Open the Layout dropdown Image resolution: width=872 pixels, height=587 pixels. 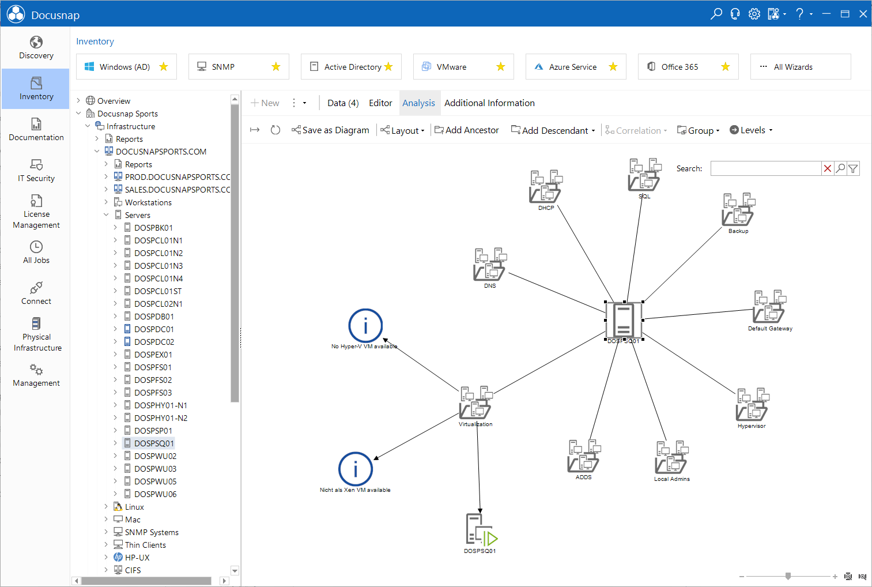(x=402, y=130)
